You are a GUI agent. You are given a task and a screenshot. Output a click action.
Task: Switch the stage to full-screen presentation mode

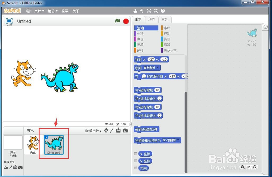9,21
